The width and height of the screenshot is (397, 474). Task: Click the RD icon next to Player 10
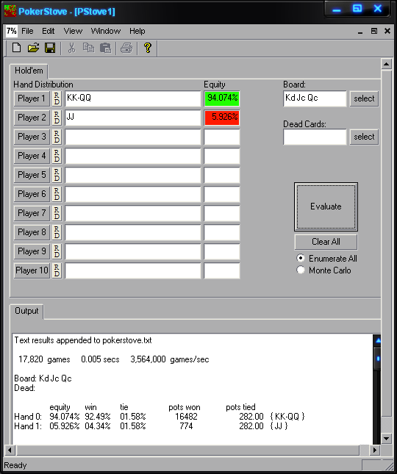[57, 270]
